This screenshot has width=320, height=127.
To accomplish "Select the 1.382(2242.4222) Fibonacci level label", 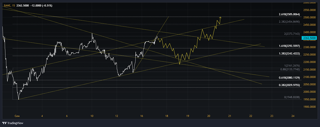I will coord(289,53).
